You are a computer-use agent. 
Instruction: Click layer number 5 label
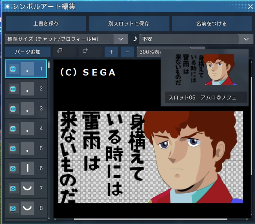[x=41, y=148]
